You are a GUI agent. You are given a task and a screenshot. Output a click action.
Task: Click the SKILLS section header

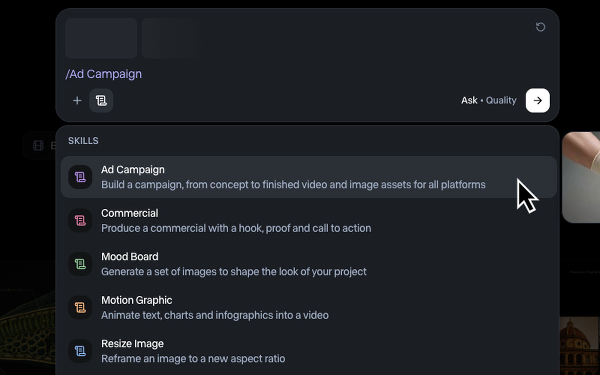pos(83,141)
